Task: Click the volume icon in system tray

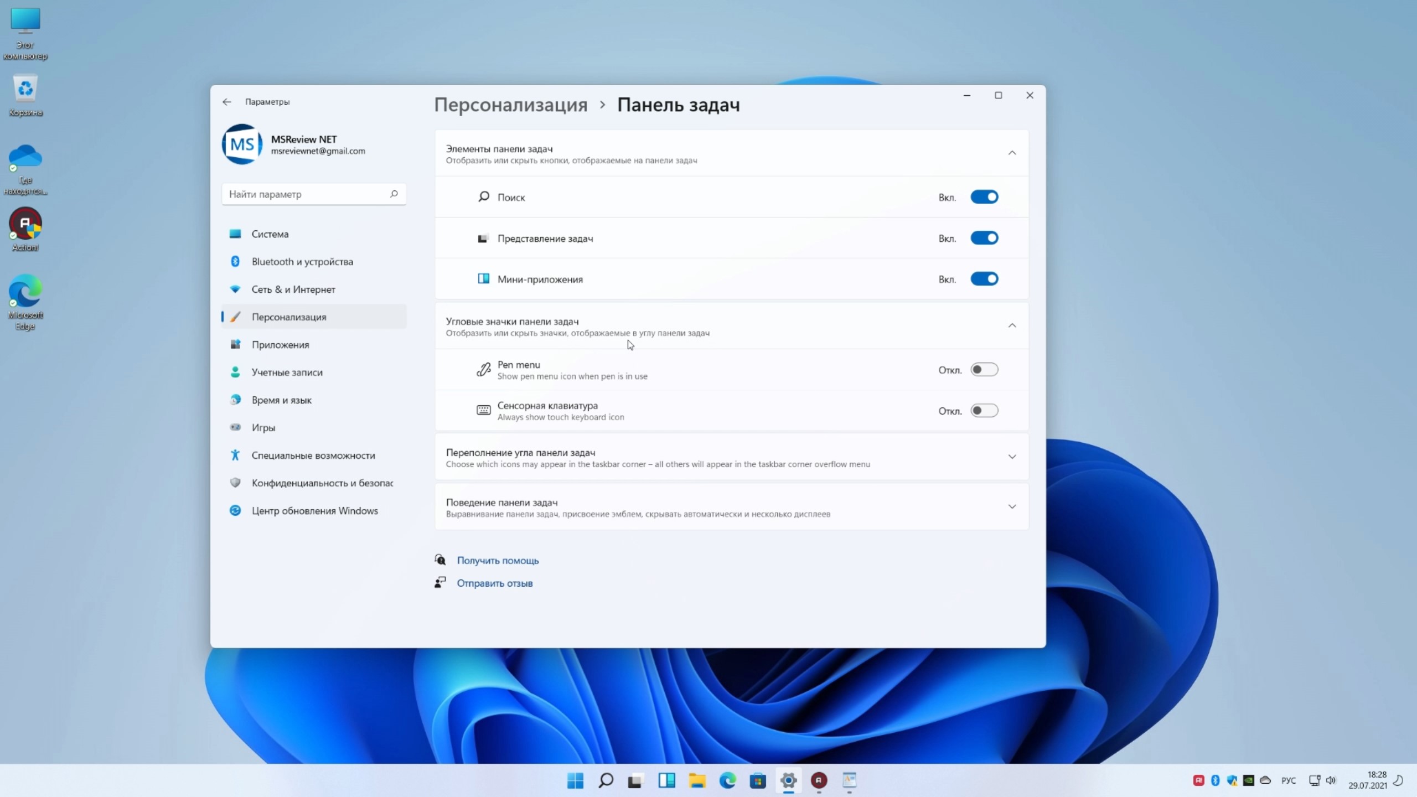Action: (1331, 780)
